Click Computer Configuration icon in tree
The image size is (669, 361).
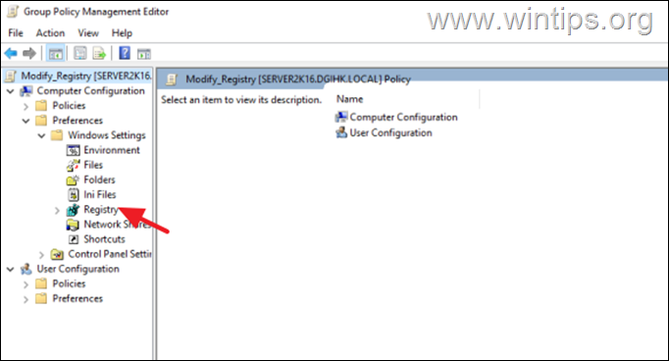[26, 91]
